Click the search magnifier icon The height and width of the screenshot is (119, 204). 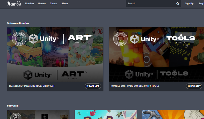[x=177, y=3]
